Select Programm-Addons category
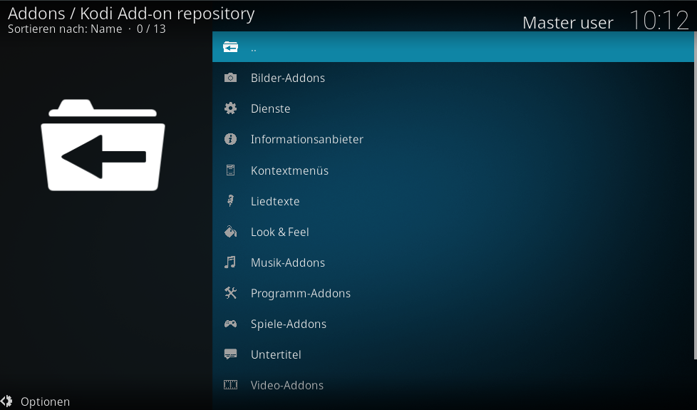 pyautogui.click(x=453, y=292)
